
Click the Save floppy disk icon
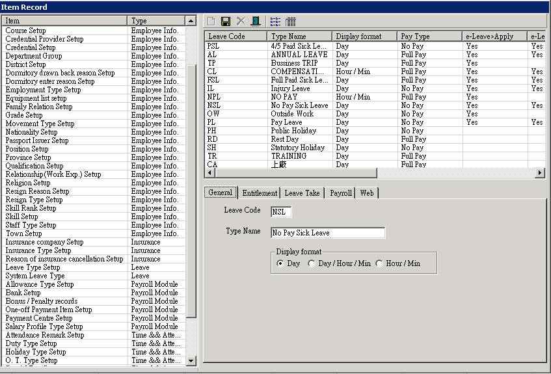pos(226,21)
